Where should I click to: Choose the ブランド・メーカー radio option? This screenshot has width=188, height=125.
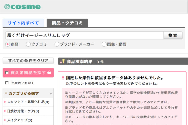click(x=57, y=44)
